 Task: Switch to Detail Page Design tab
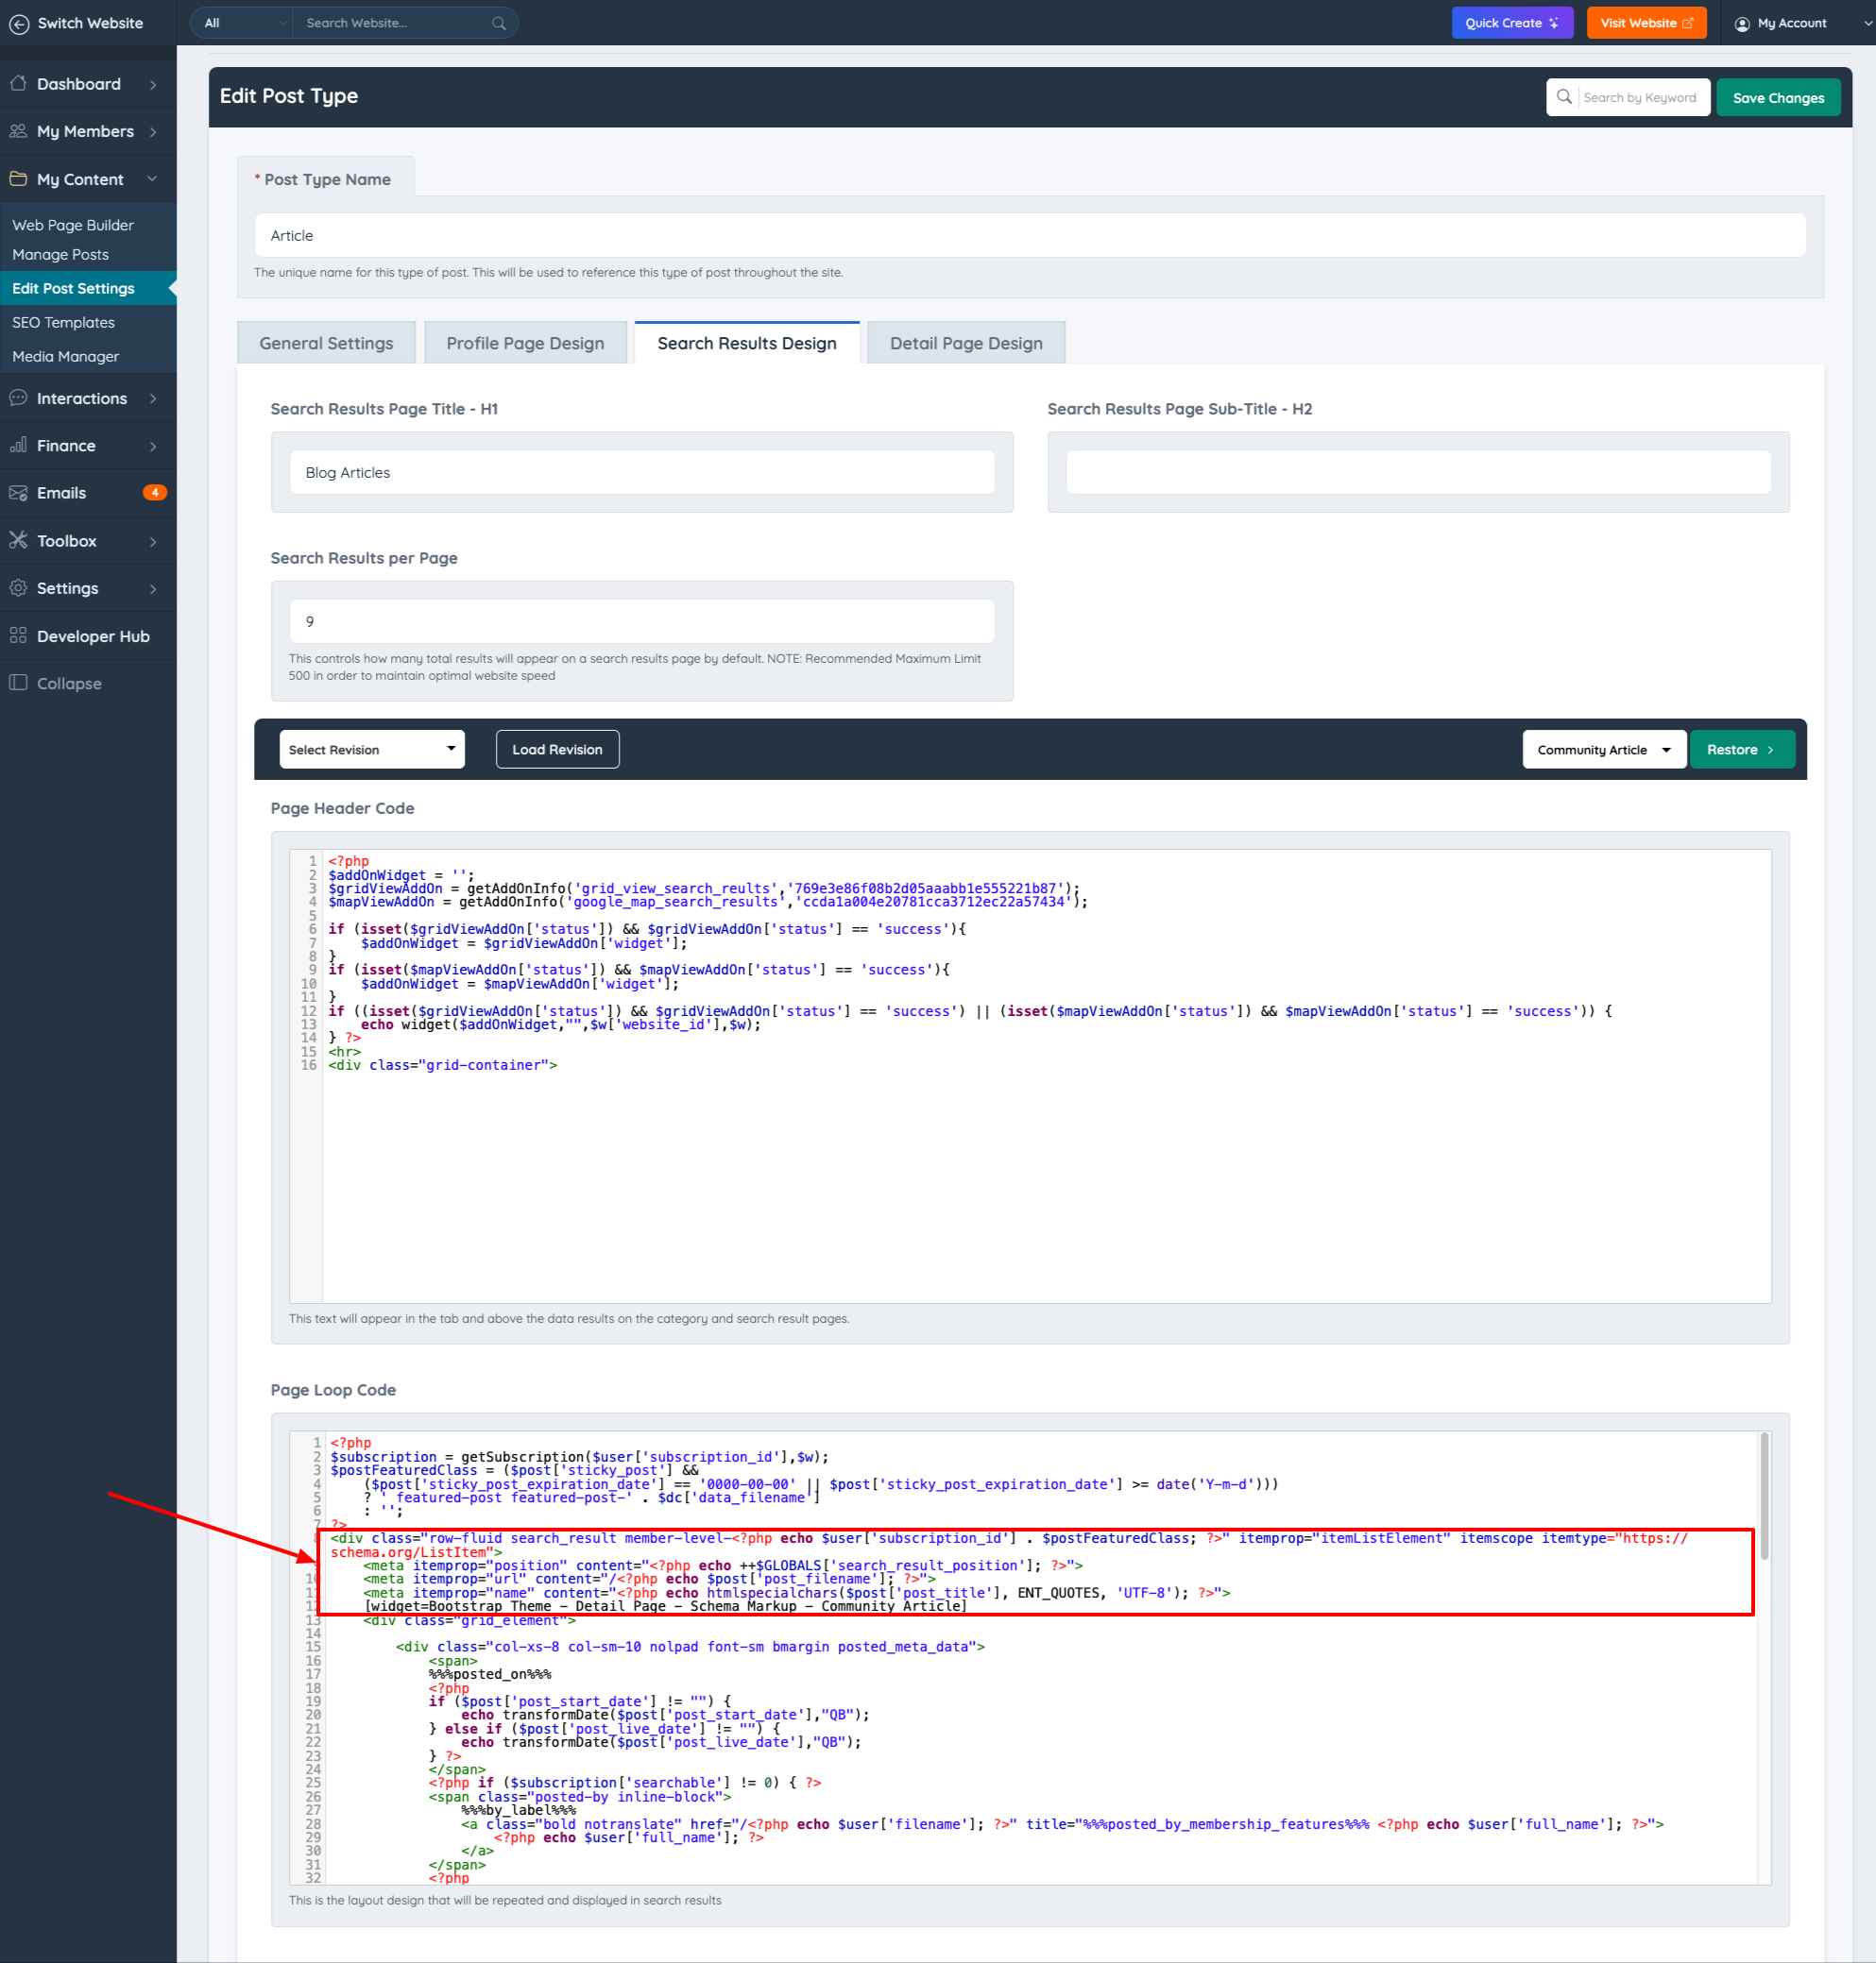pyautogui.click(x=965, y=344)
